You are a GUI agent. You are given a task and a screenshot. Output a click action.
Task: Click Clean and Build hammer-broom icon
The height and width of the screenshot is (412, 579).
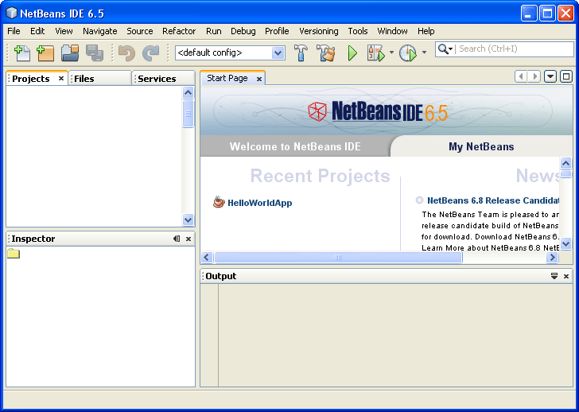tap(326, 52)
